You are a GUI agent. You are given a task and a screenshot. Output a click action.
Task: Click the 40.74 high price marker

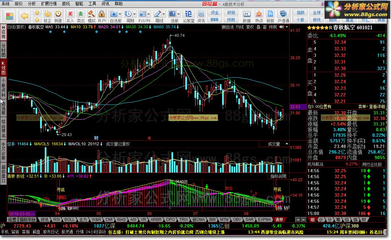(x=179, y=36)
